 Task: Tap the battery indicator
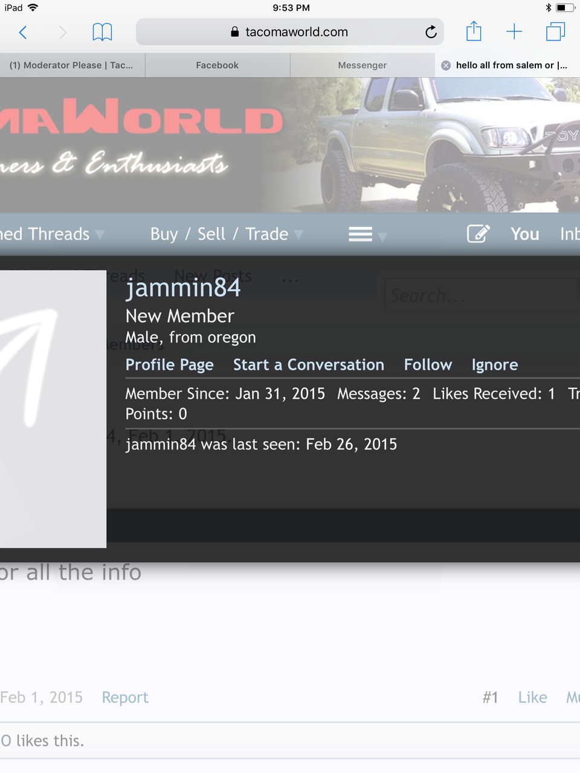565,8
